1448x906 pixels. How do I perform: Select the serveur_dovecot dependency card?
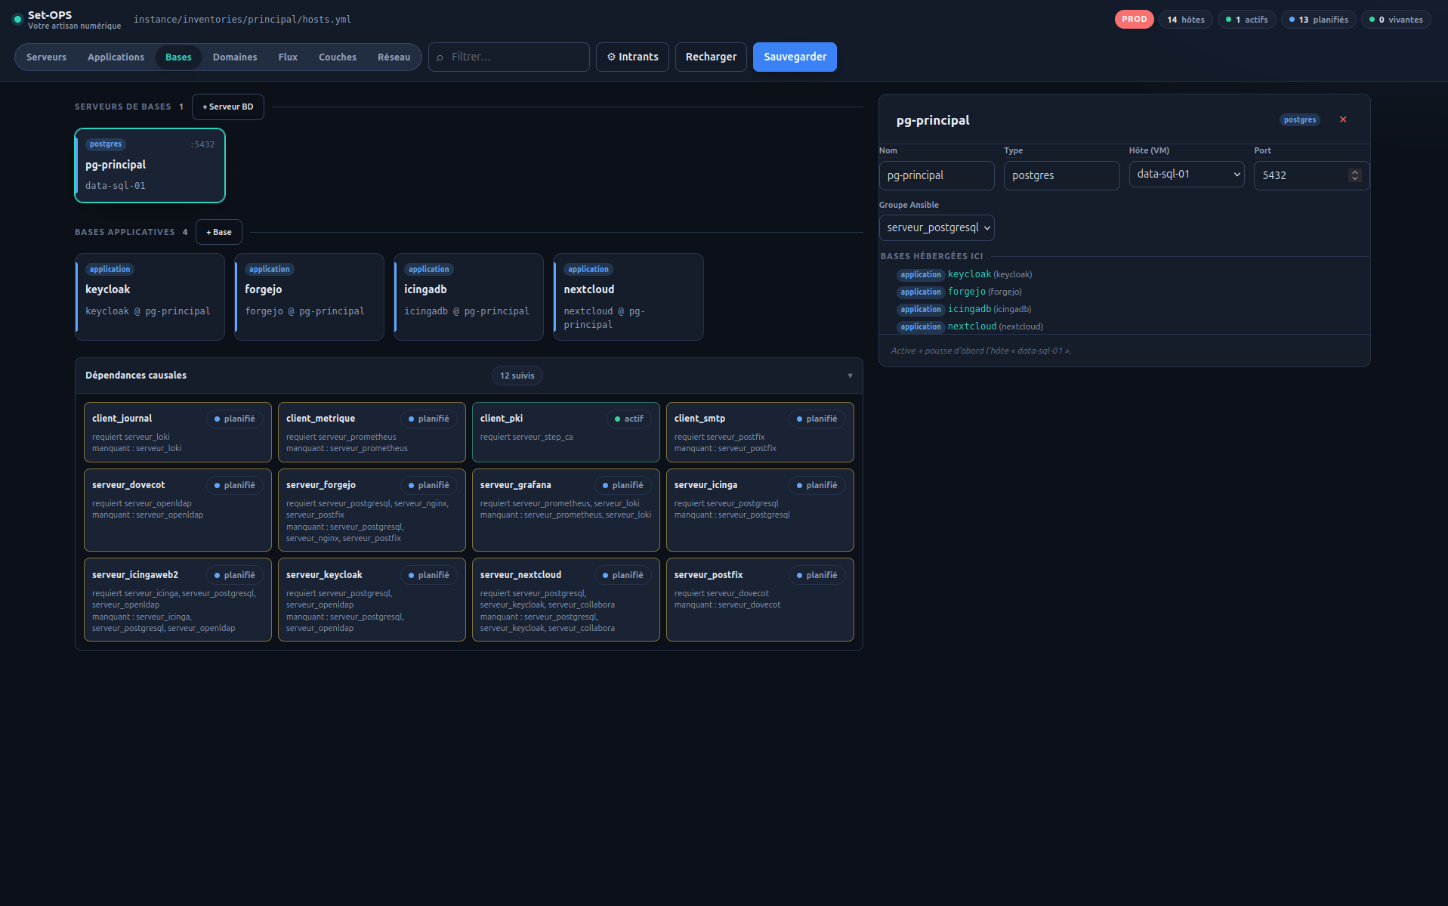click(x=178, y=510)
